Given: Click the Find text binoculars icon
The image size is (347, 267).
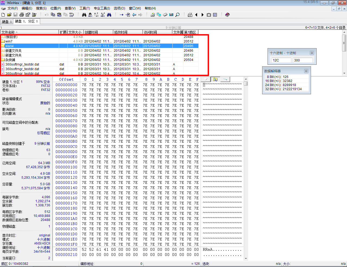Looking at the screenshot, I should pos(84,15).
